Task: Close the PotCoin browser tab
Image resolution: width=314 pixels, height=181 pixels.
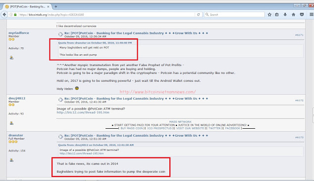Action: (48, 6)
